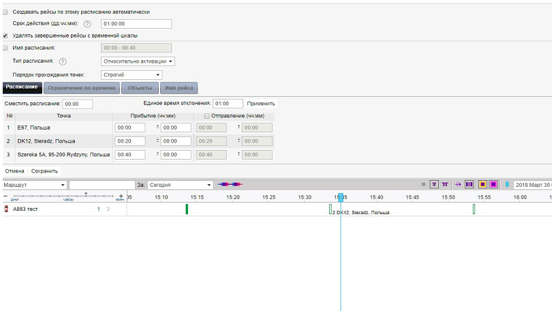This screenshot has width=552, height=311.
Task: Toggle the Отправление column checkbox
Action: pyautogui.click(x=207, y=116)
